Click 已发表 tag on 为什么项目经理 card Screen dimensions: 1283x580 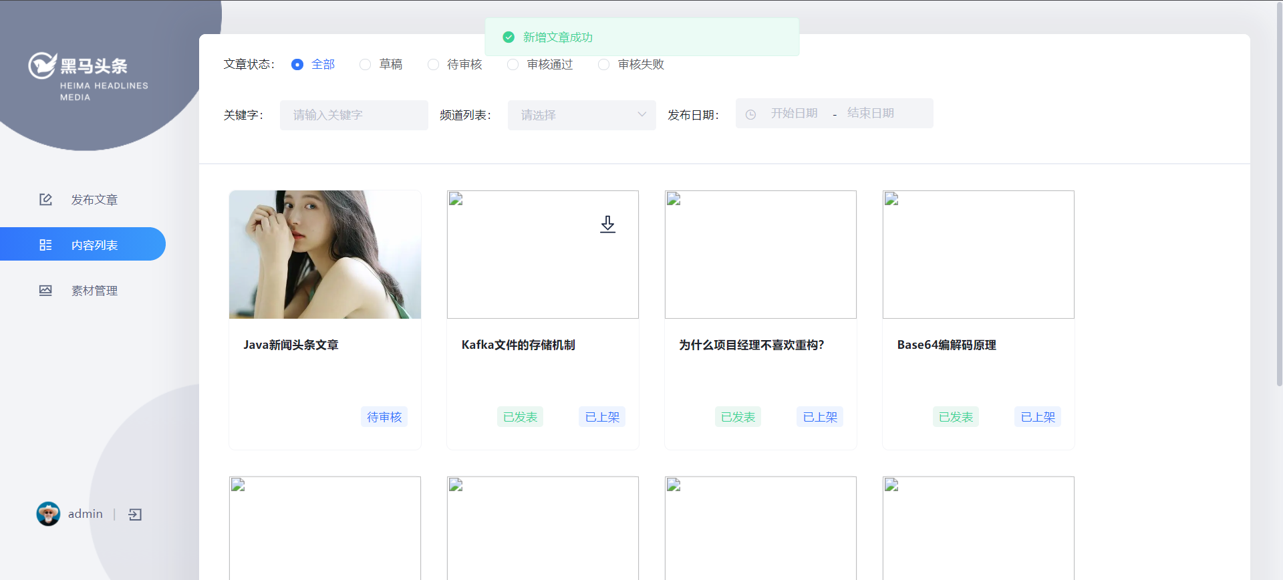[738, 417]
